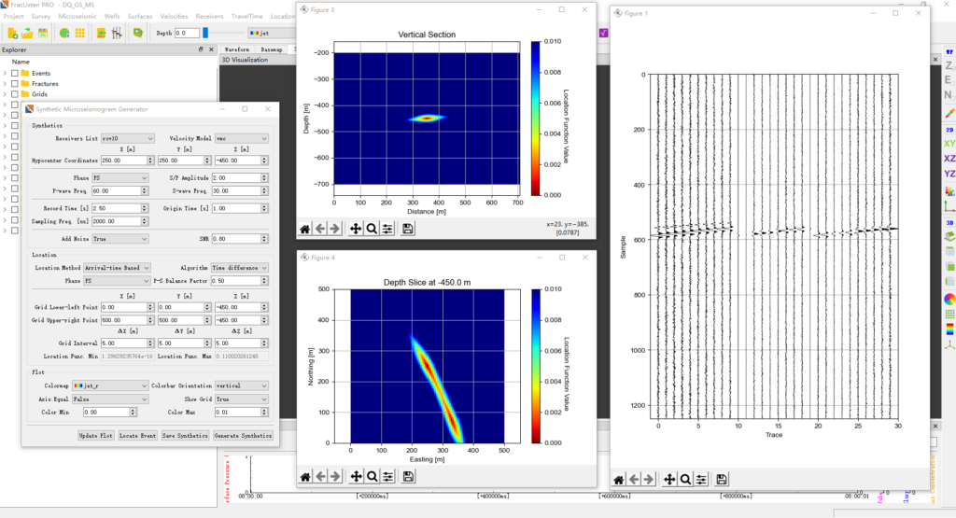Select the XY view icon in right sidebar
Viewport: 956px width, 518px height.
click(x=949, y=144)
